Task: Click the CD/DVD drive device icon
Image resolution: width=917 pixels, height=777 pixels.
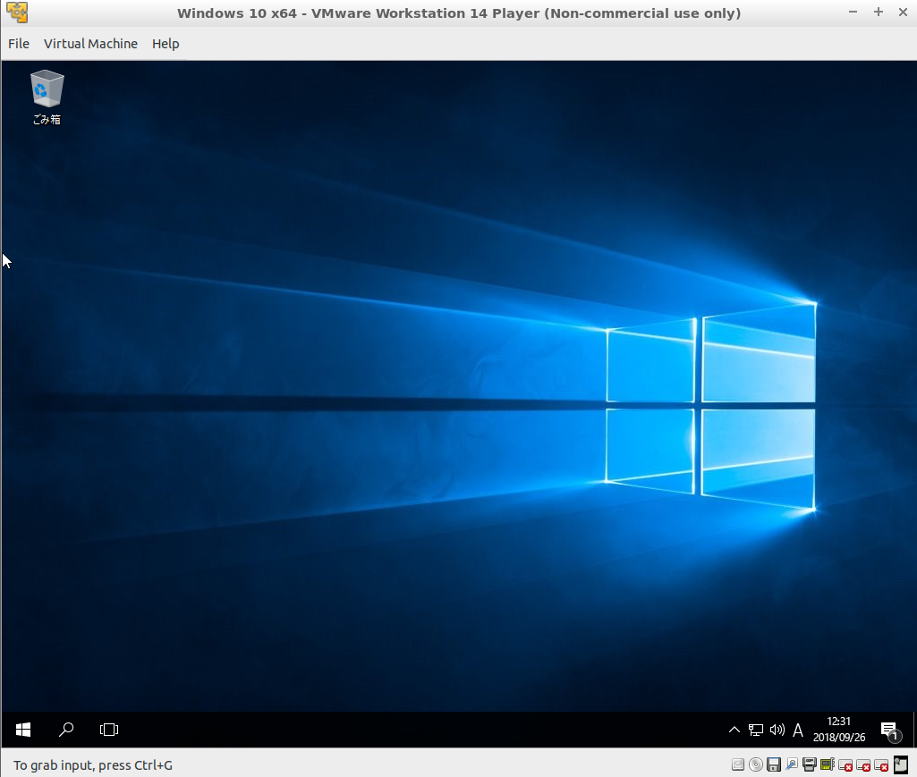Action: click(756, 764)
